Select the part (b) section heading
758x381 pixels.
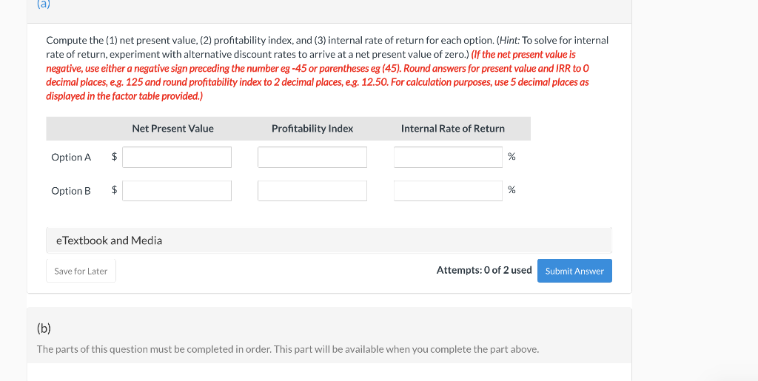click(x=44, y=329)
